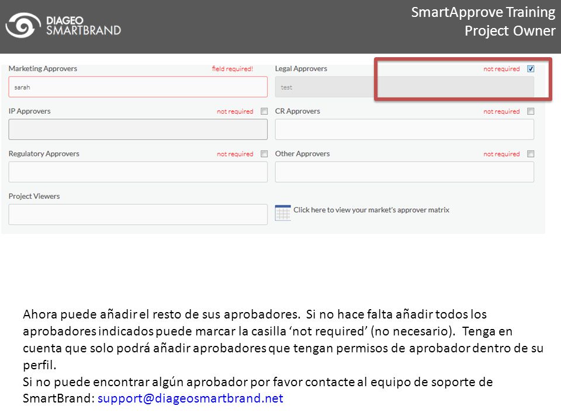Click here to view market's approver matrix link
The image size is (561, 420).
pos(372,210)
